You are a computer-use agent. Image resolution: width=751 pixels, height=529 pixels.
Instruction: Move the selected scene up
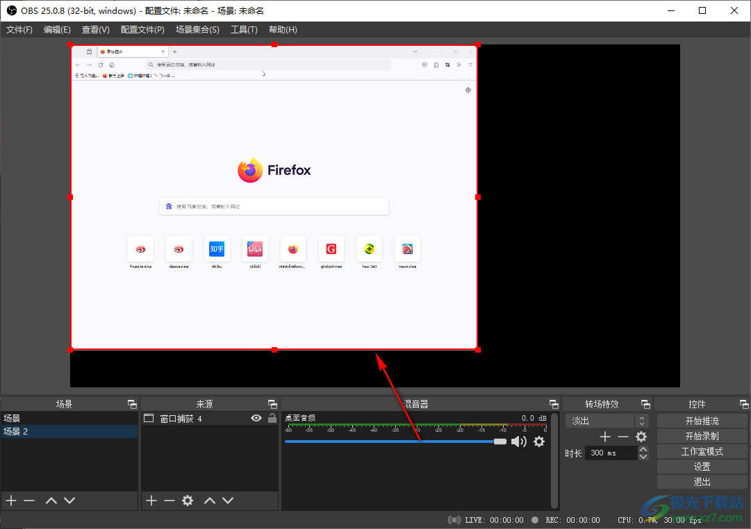51,501
